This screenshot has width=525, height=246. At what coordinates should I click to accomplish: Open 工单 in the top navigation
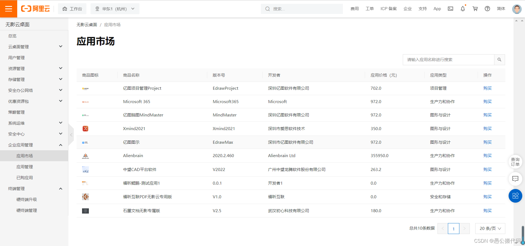(x=369, y=9)
